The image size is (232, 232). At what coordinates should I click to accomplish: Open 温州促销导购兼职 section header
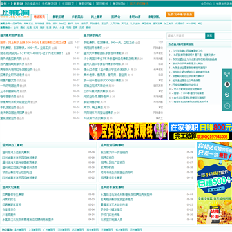pos(112,145)
